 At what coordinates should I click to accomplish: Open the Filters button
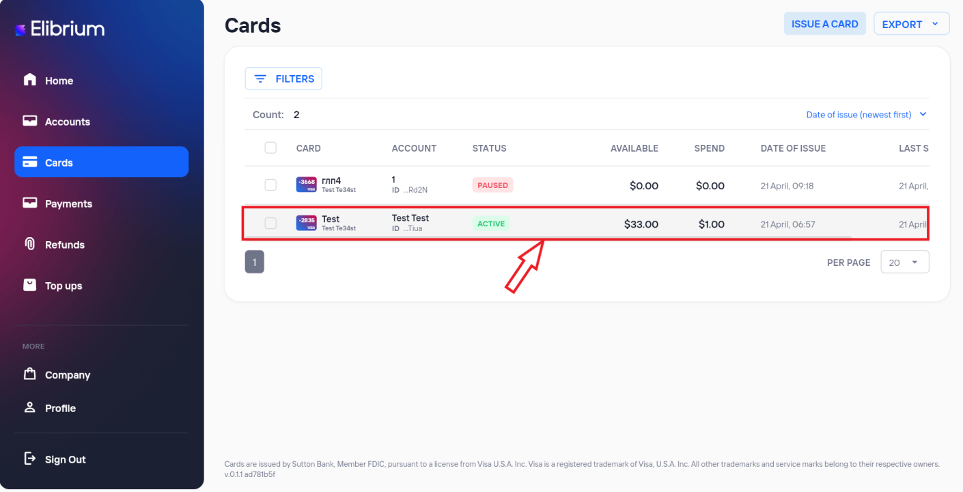pos(283,79)
